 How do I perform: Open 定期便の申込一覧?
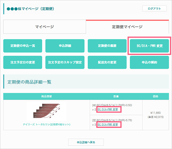tap(23, 46)
